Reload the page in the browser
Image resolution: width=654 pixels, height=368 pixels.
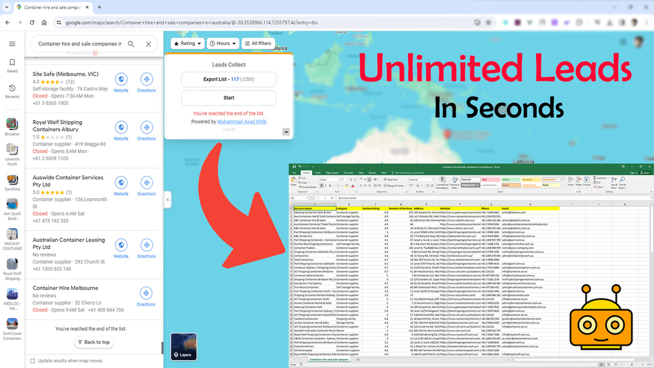tap(32, 23)
